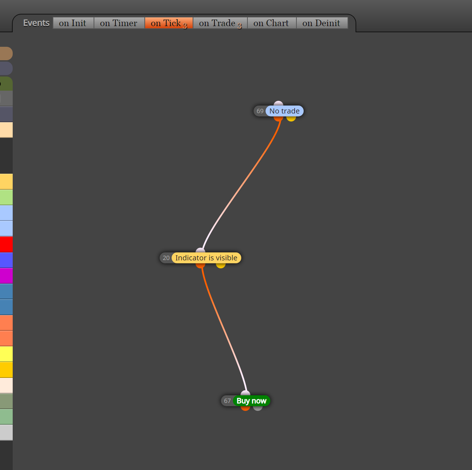
Task: Click block number 20 badge
Action: [166, 258]
